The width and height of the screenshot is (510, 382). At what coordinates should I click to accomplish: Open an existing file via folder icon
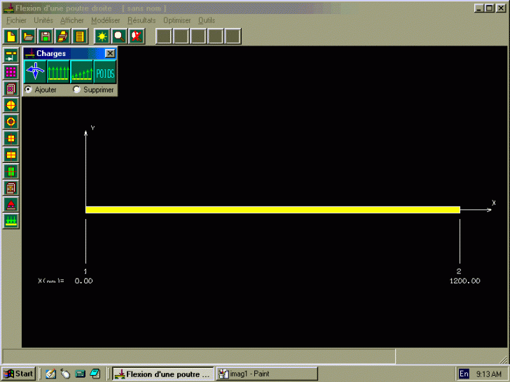coord(28,36)
